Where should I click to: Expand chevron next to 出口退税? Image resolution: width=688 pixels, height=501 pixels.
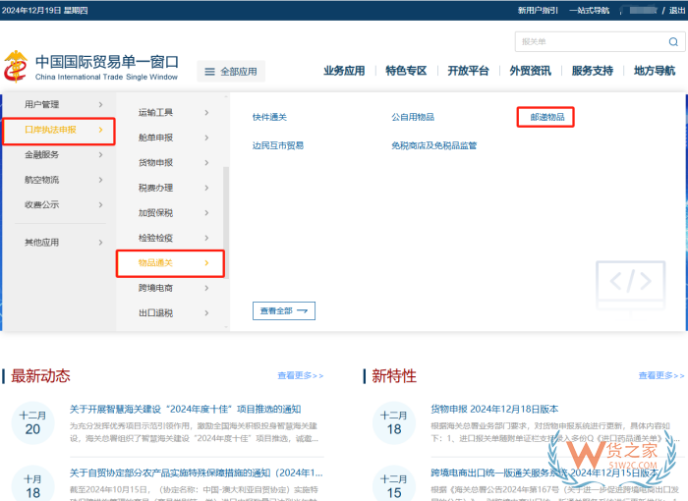[x=206, y=312]
